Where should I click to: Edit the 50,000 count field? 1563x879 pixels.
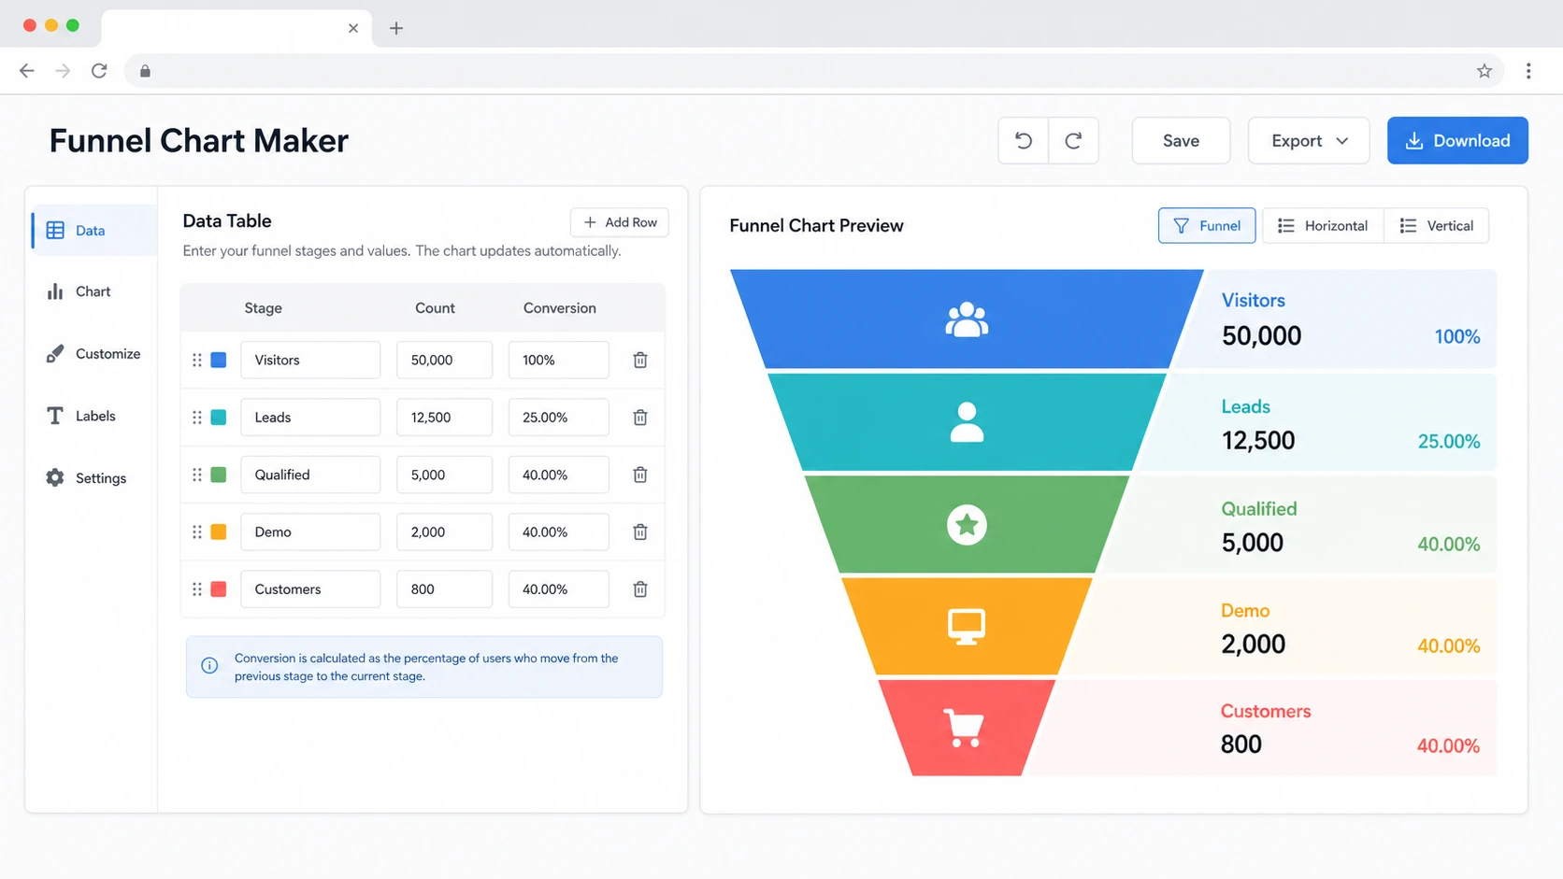pyautogui.click(x=444, y=360)
